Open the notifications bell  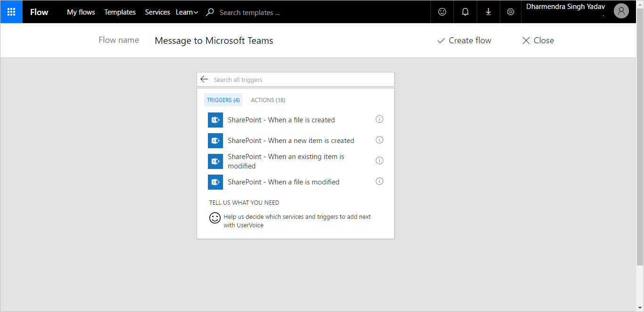(x=465, y=12)
